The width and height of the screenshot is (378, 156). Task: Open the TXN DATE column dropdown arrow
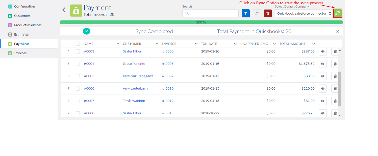click(x=235, y=44)
